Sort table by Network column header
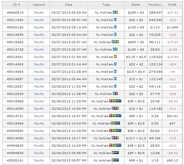The height and width of the screenshot is (165, 184). [x=39, y=5]
